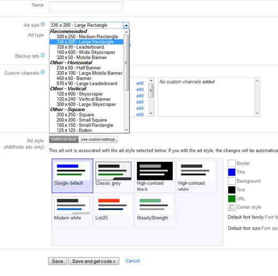Click the Name input field

(x=86, y=6)
